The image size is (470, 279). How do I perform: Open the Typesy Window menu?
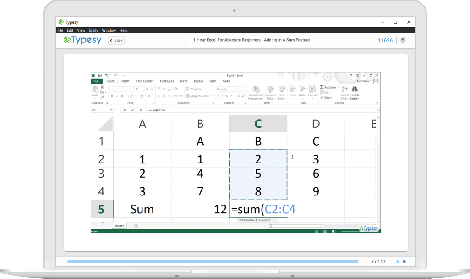(109, 30)
